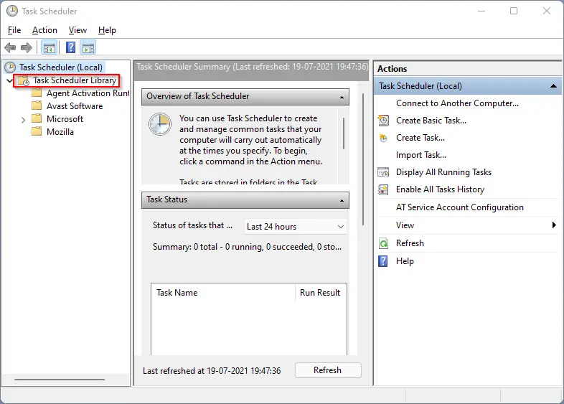Image resolution: width=564 pixels, height=404 pixels.
Task: Click the Run Result column header
Action: pyautogui.click(x=320, y=293)
